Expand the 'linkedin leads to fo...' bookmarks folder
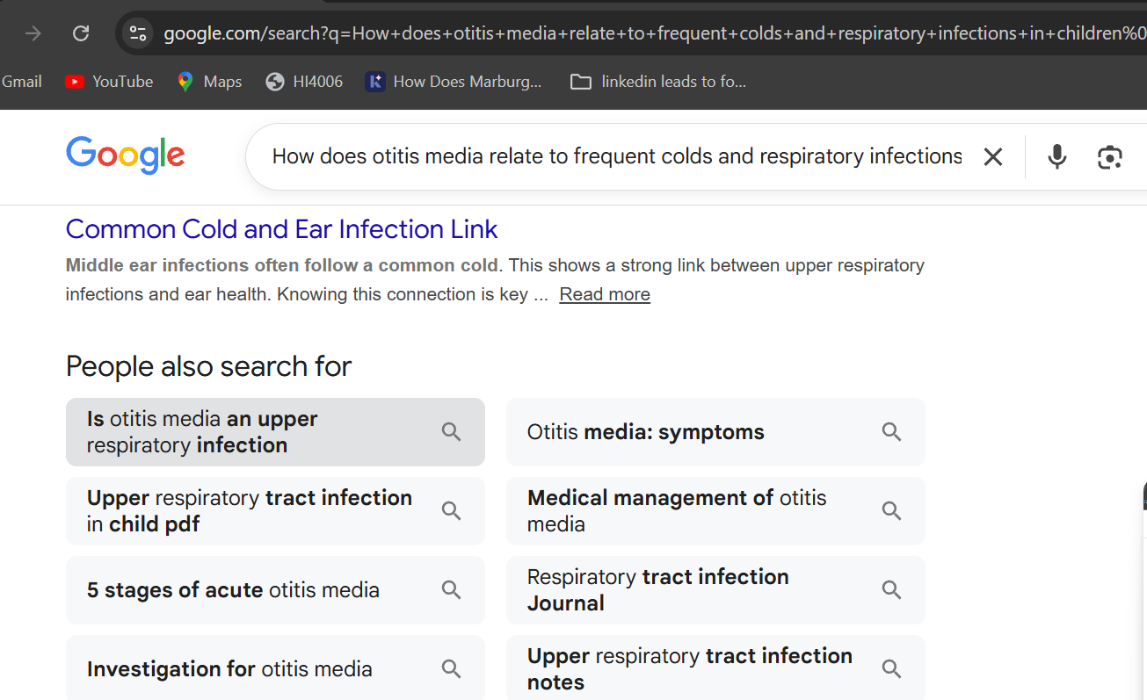Screen dimensions: 1147x700 pyautogui.click(x=657, y=81)
